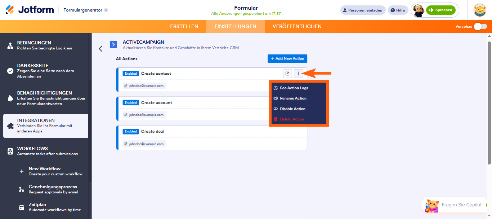Click johndoe@example.com under Create deal
The height and width of the screenshot is (219, 492).
click(144, 144)
